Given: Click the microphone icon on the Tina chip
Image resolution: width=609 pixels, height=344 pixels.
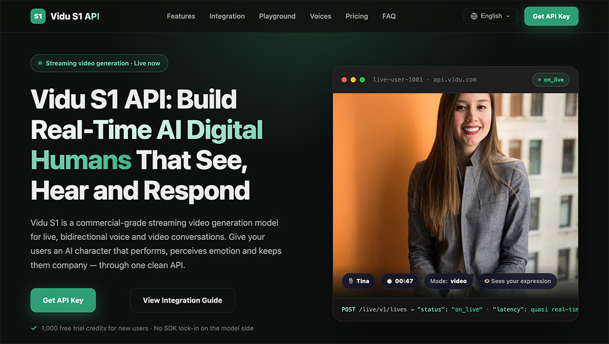Looking at the screenshot, I should coord(351,281).
